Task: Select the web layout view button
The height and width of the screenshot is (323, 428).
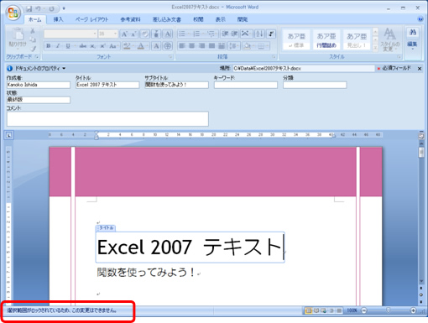Action: coord(324,310)
